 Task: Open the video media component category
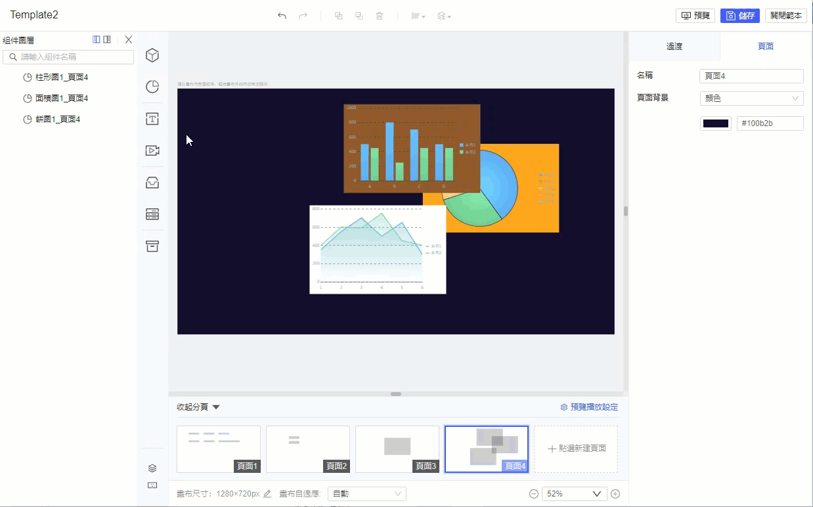pyautogui.click(x=152, y=150)
